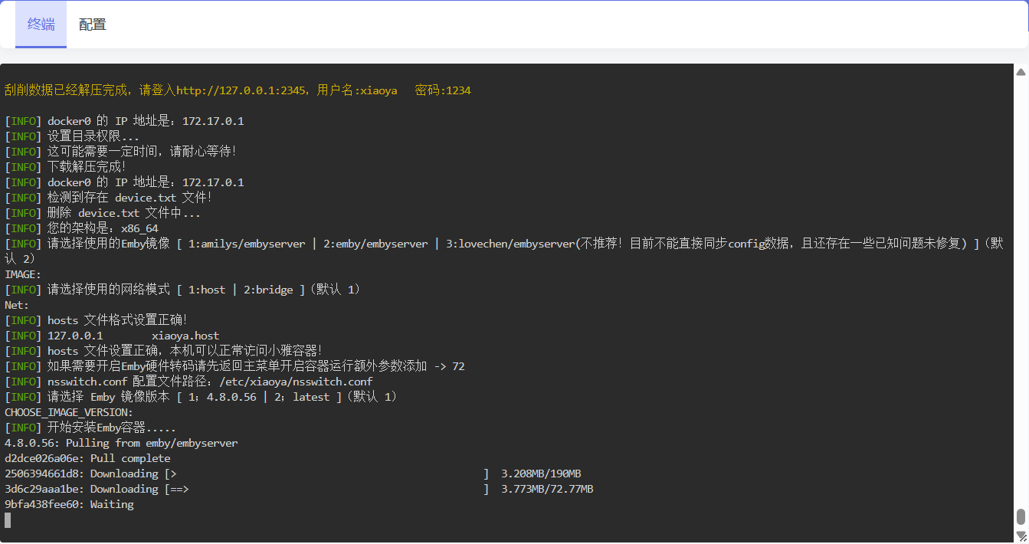This screenshot has width=1029, height=544.
Task: Click the '设置目录权限...' line
Action: click(x=72, y=136)
